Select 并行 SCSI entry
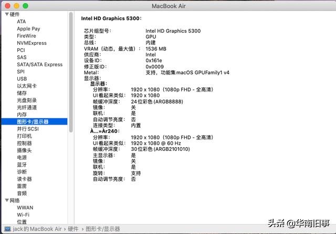The image size is (336, 234). click(x=28, y=129)
